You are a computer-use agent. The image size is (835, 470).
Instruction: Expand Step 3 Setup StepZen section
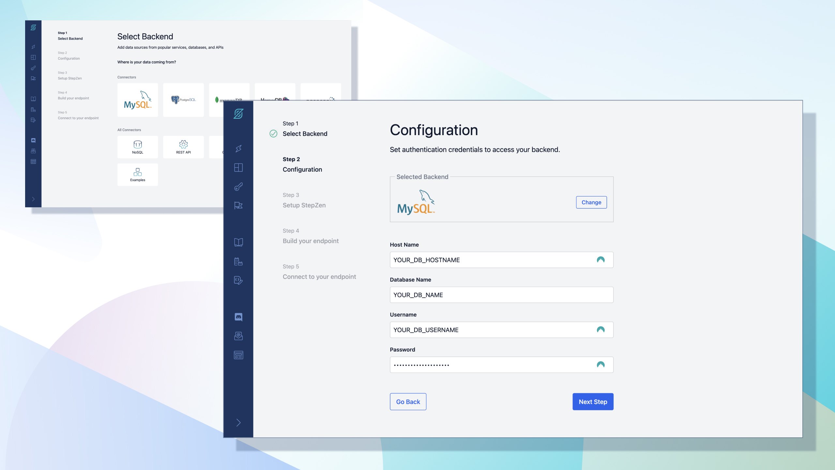304,200
